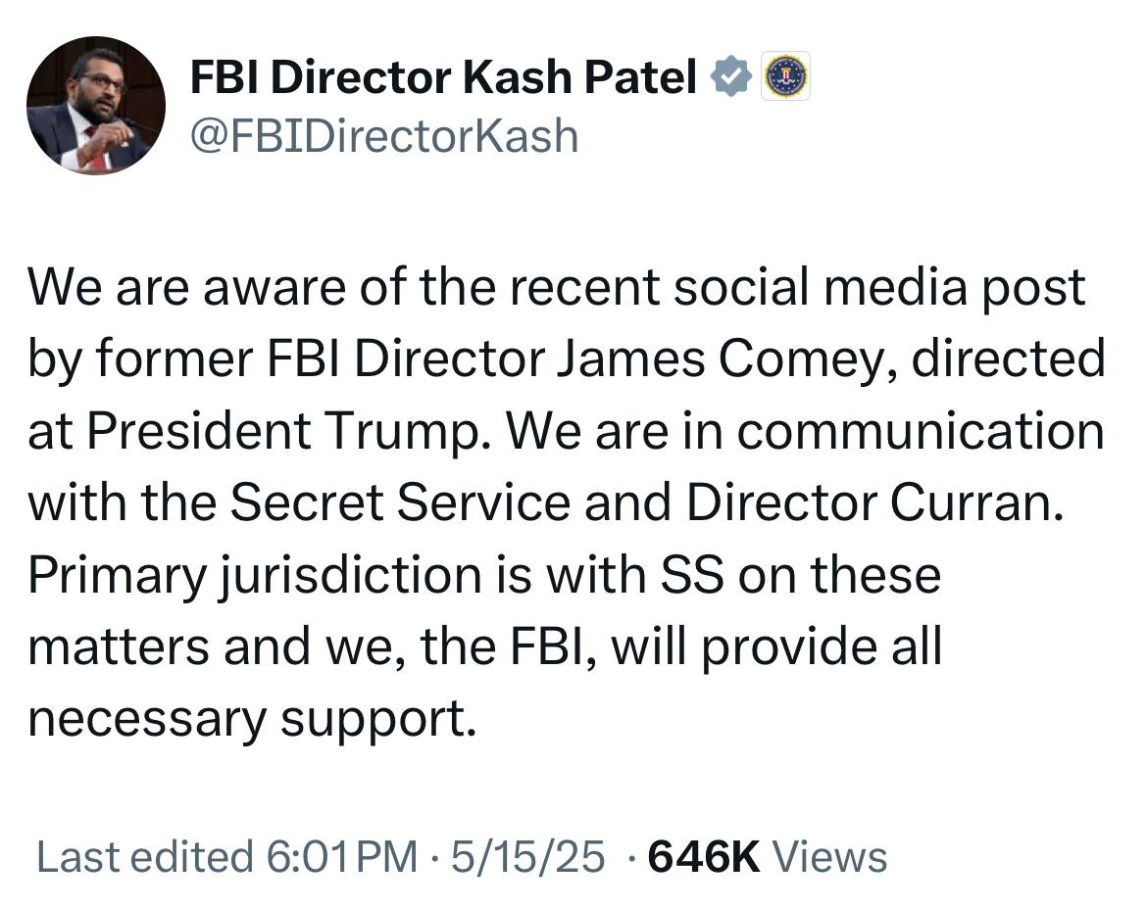Click the 646K view count number
Viewport: 1147px width, 909px height.
pyautogui.click(x=705, y=856)
